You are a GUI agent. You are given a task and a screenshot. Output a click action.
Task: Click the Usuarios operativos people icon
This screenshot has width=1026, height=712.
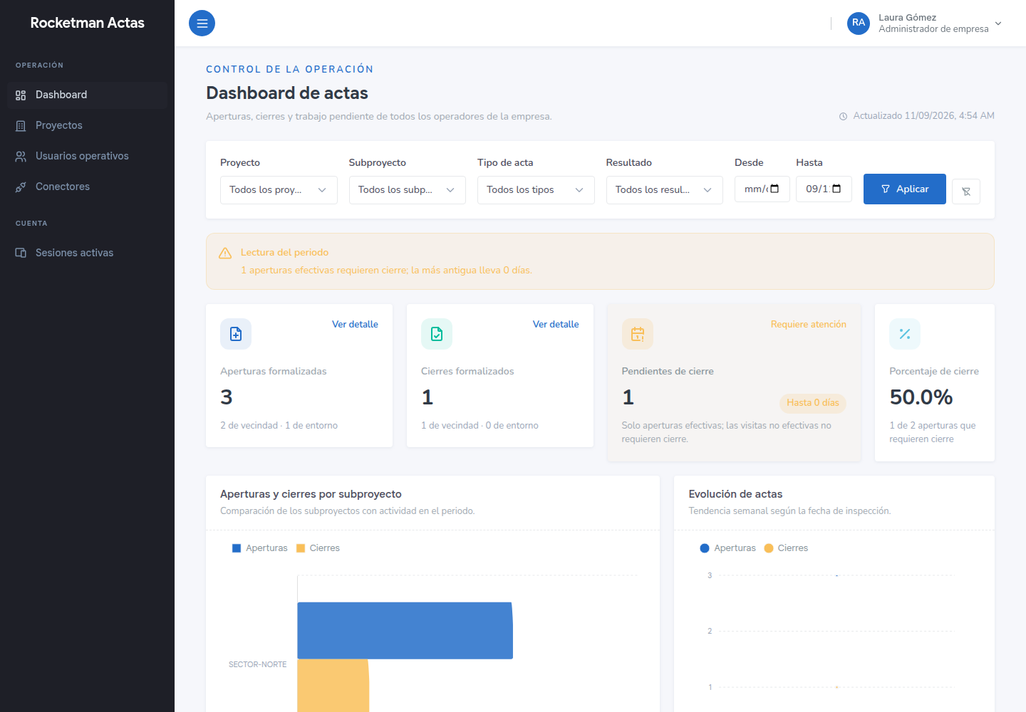(x=21, y=157)
